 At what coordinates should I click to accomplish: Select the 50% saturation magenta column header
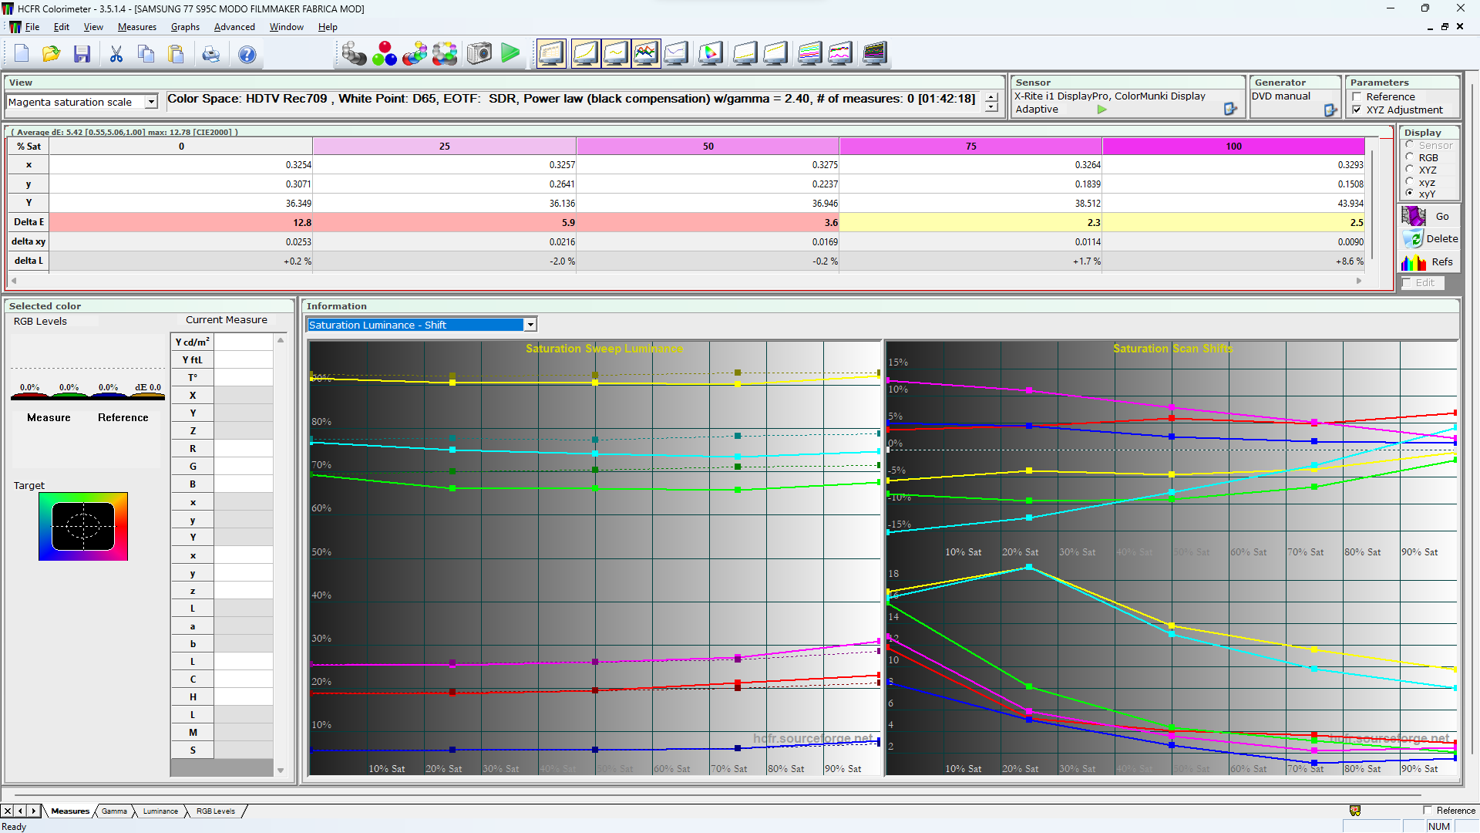point(708,147)
